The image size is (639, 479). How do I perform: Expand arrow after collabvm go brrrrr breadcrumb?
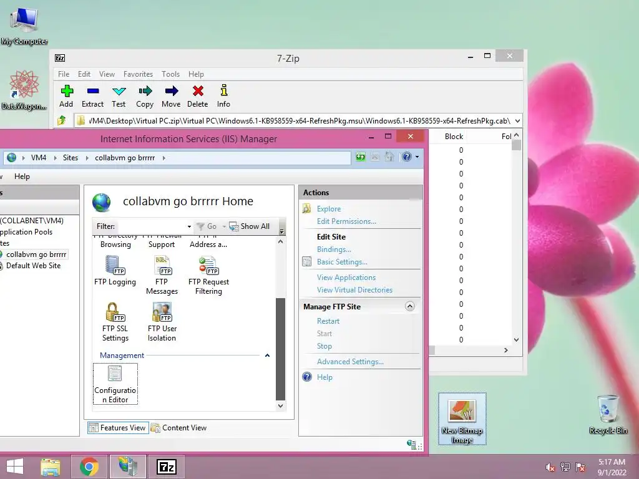164,158
